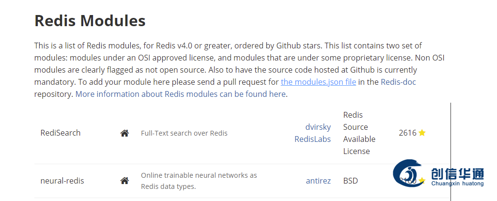Open the modules.json file link
The height and width of the screenshot is (201, 497).
click(x=318, y=82)
